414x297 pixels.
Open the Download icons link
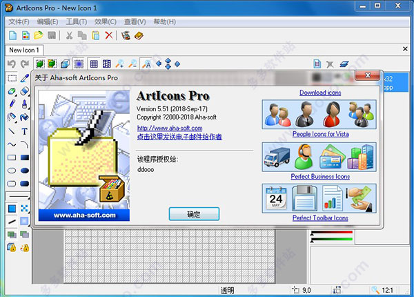pos(320,93)
